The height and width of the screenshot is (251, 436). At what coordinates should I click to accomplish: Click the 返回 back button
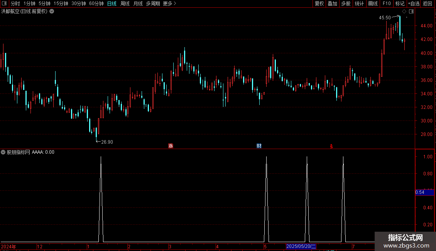[428, 3]
